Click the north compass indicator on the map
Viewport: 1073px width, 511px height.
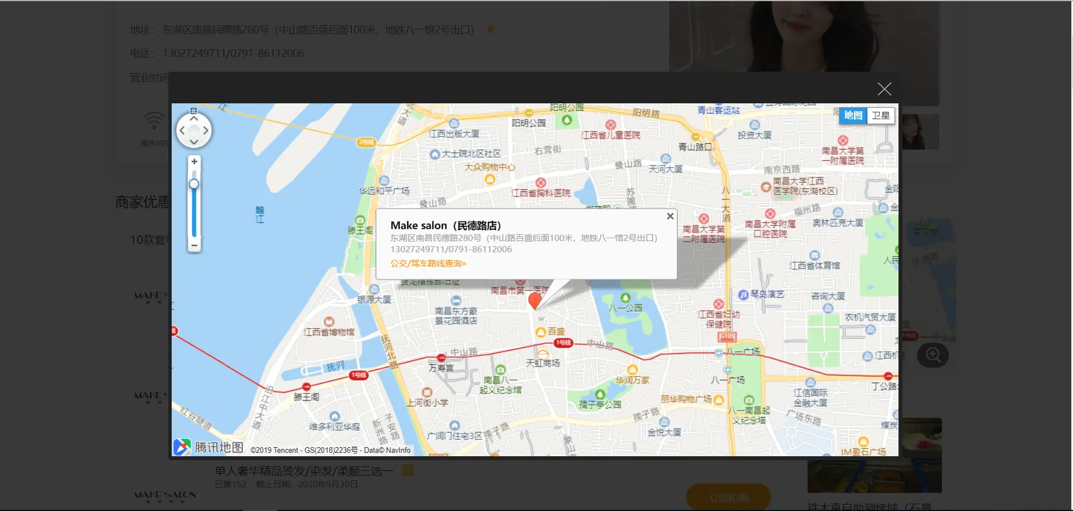click(x=194, y=111)
